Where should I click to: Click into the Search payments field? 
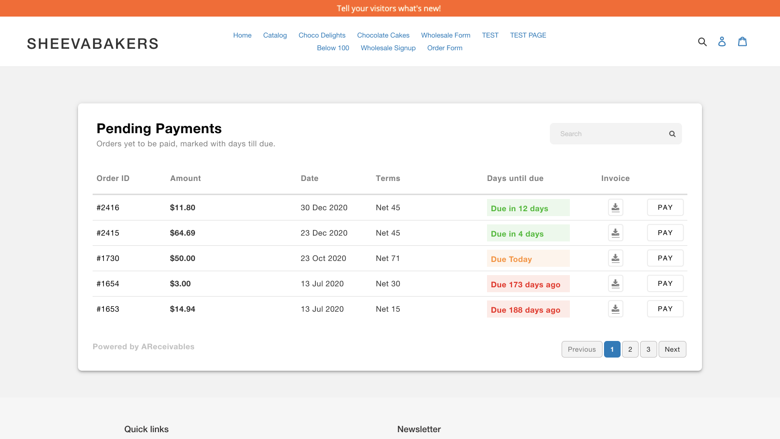[x=604, y=133]
